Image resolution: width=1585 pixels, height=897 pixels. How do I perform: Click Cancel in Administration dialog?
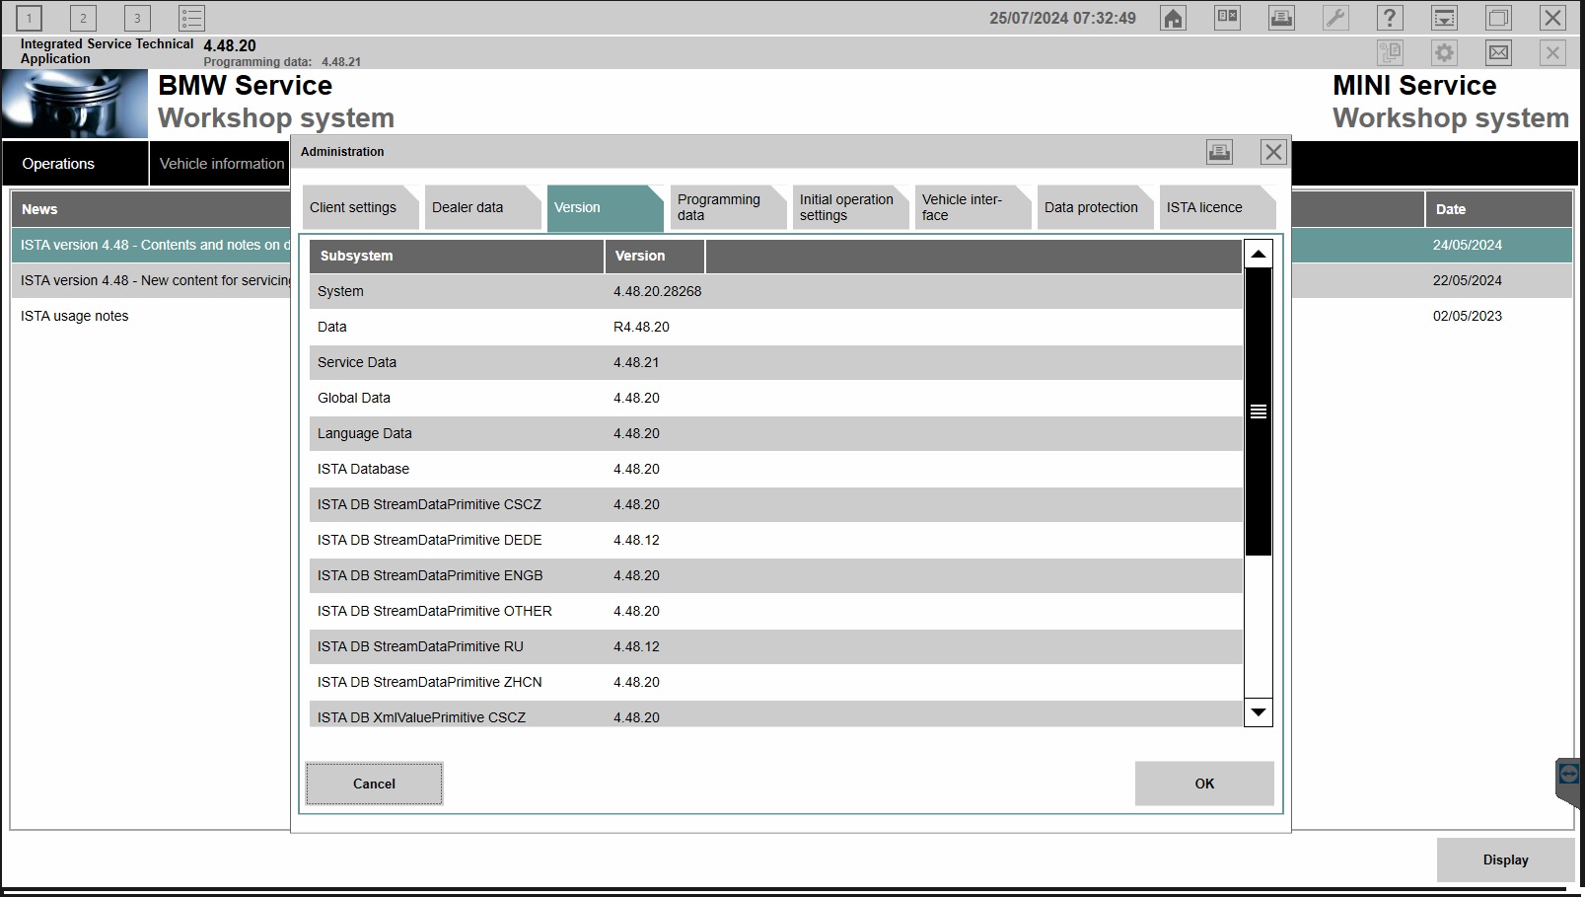click(374, 784)
